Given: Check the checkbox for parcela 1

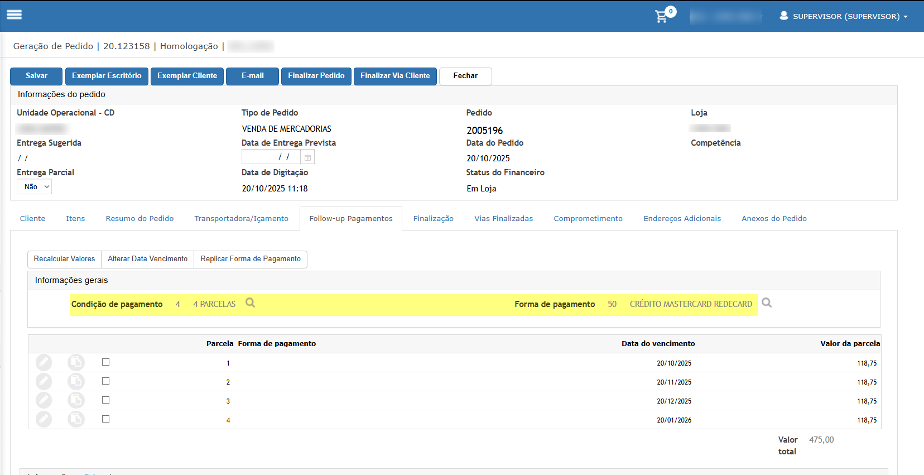Looking at the screenshot, I should click(x=106, y=362).
